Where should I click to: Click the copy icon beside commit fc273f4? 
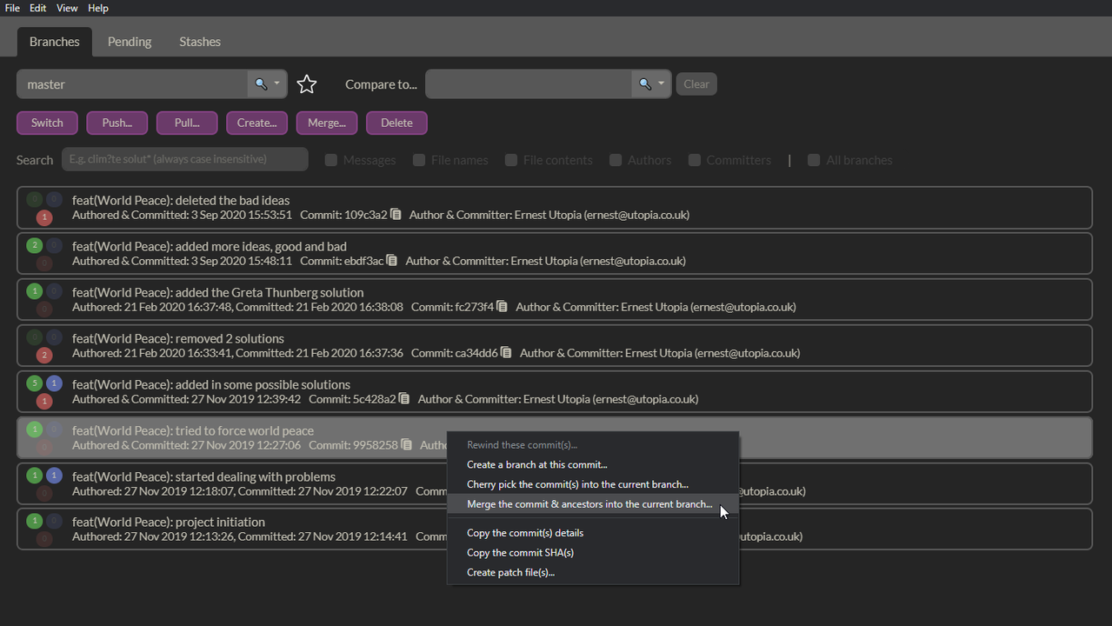502,307
